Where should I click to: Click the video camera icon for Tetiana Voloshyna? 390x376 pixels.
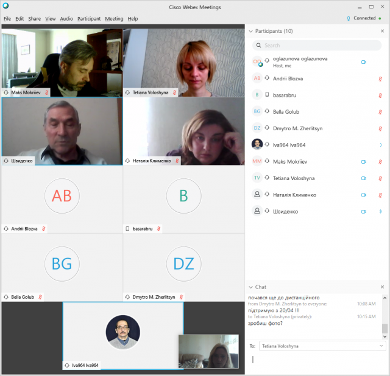click(364, 178)
